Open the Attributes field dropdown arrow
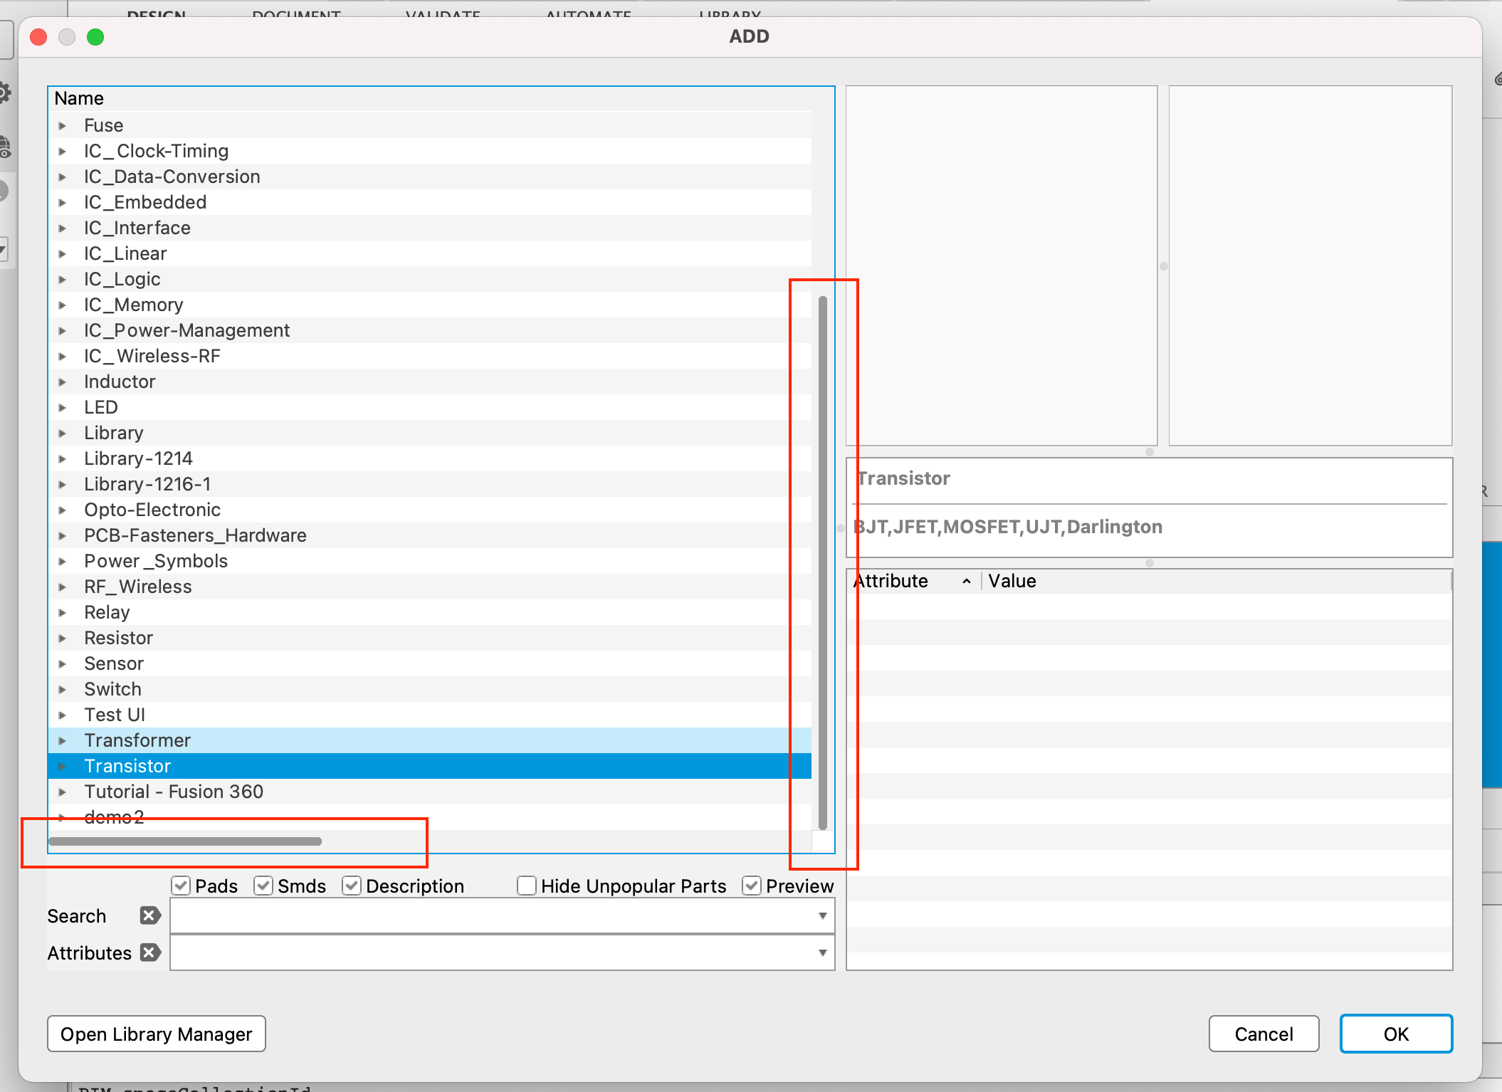This screenshot has height=1092, width=1502. coord(822,953)
